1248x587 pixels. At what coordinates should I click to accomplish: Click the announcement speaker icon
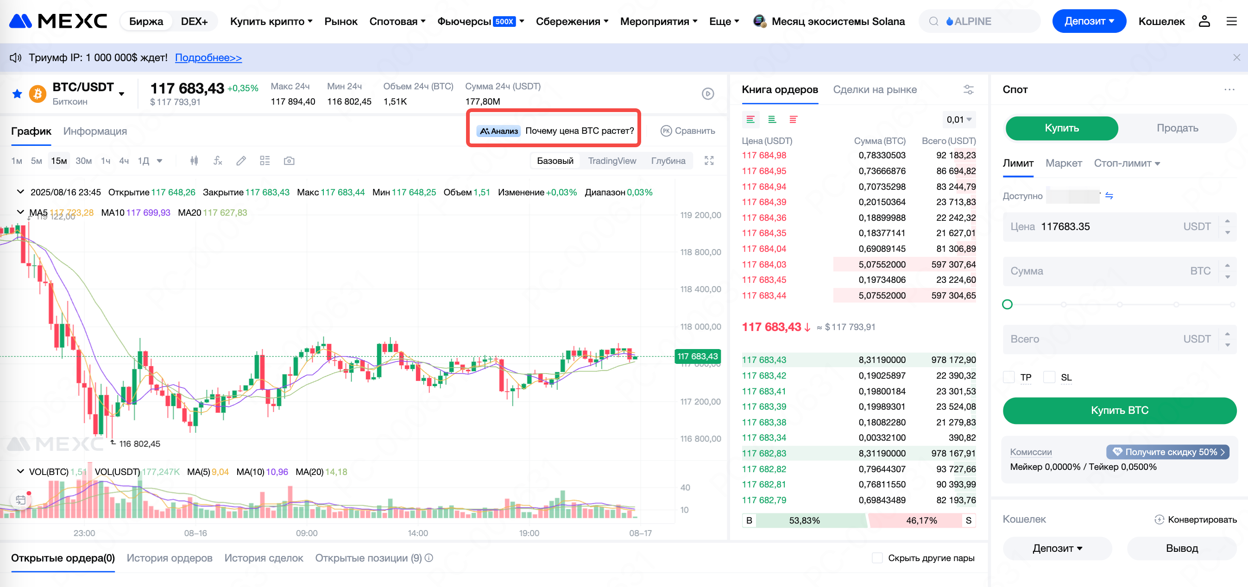coord(15,57)
